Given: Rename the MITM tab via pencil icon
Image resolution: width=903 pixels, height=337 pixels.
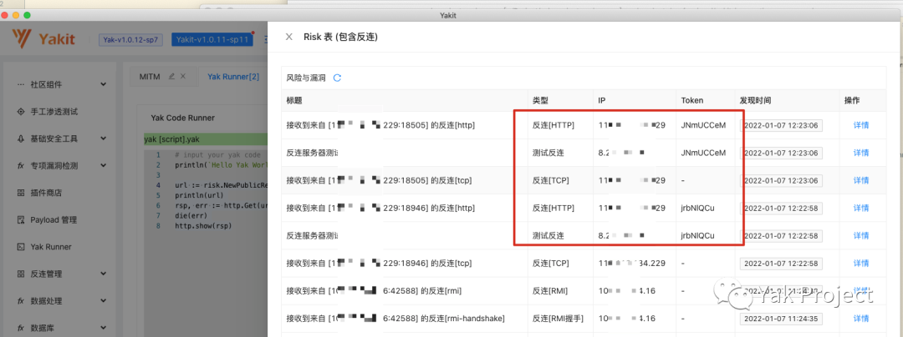Looking at the screenshot, I should 171,76.
